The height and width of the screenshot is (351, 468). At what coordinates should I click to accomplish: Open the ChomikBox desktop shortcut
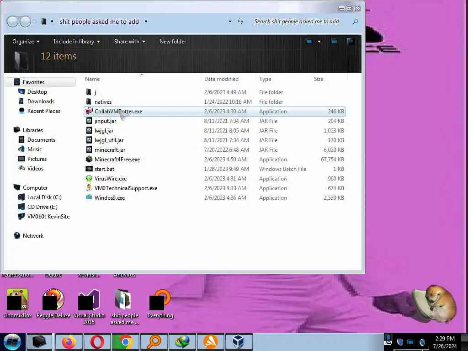[17, 303]
